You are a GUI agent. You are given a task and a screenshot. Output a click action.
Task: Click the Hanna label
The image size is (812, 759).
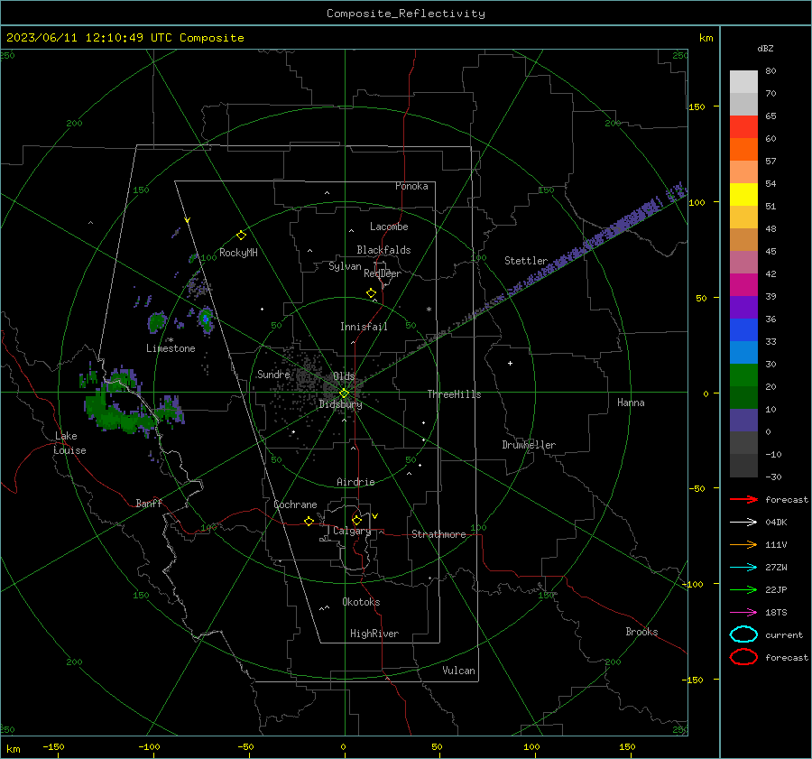(x=631, y=403)
